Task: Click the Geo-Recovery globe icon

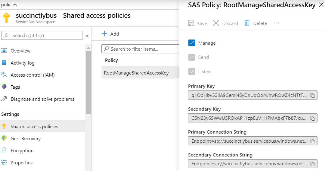Action: click(4, 138)
